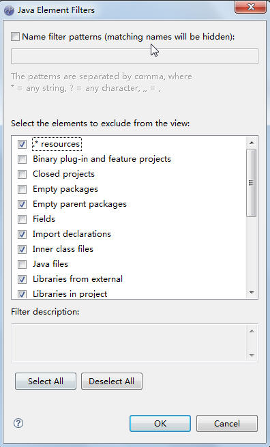The image size is (270, 447).
Task: Enable the Empty packages filter
Action: point(22,189)
